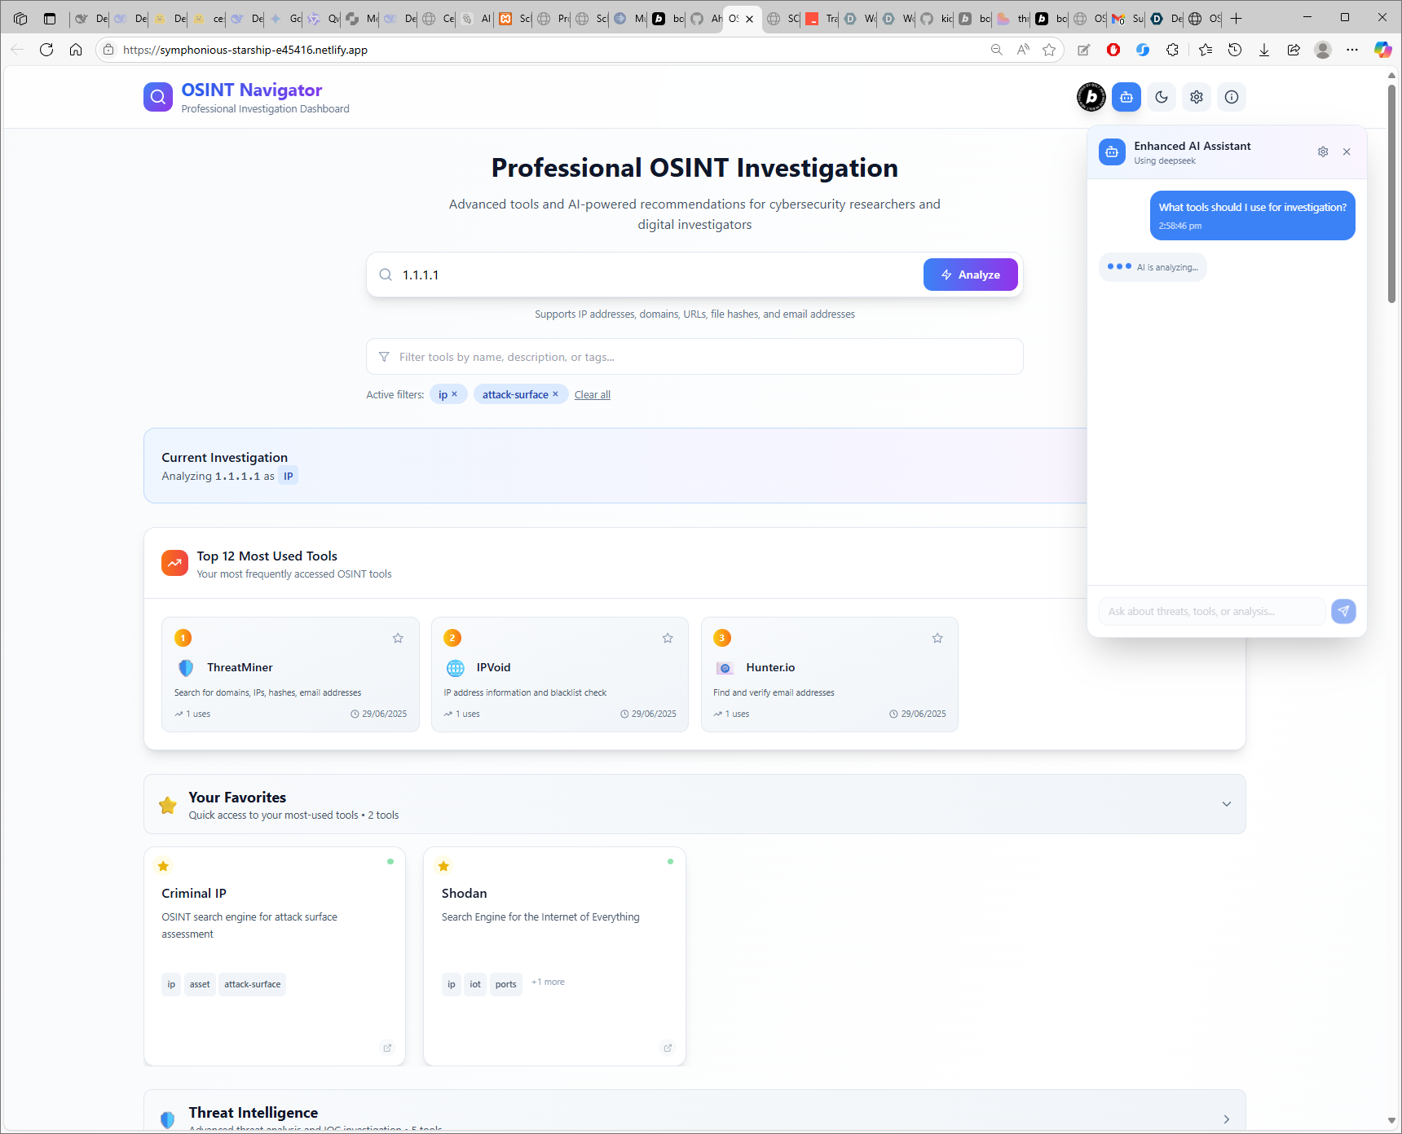Click the Top 12 Most Used trending icon

(x=174, y=563)
